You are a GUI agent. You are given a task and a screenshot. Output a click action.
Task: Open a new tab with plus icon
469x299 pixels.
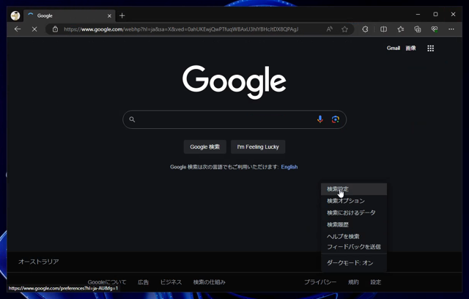point(122,16)
